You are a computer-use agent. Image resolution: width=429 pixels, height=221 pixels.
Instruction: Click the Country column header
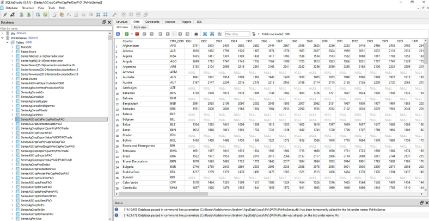point(129,41)
